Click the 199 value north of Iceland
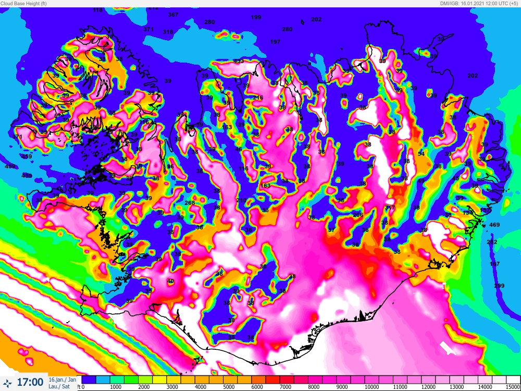 pyautogui.click(x=256, y=17)
